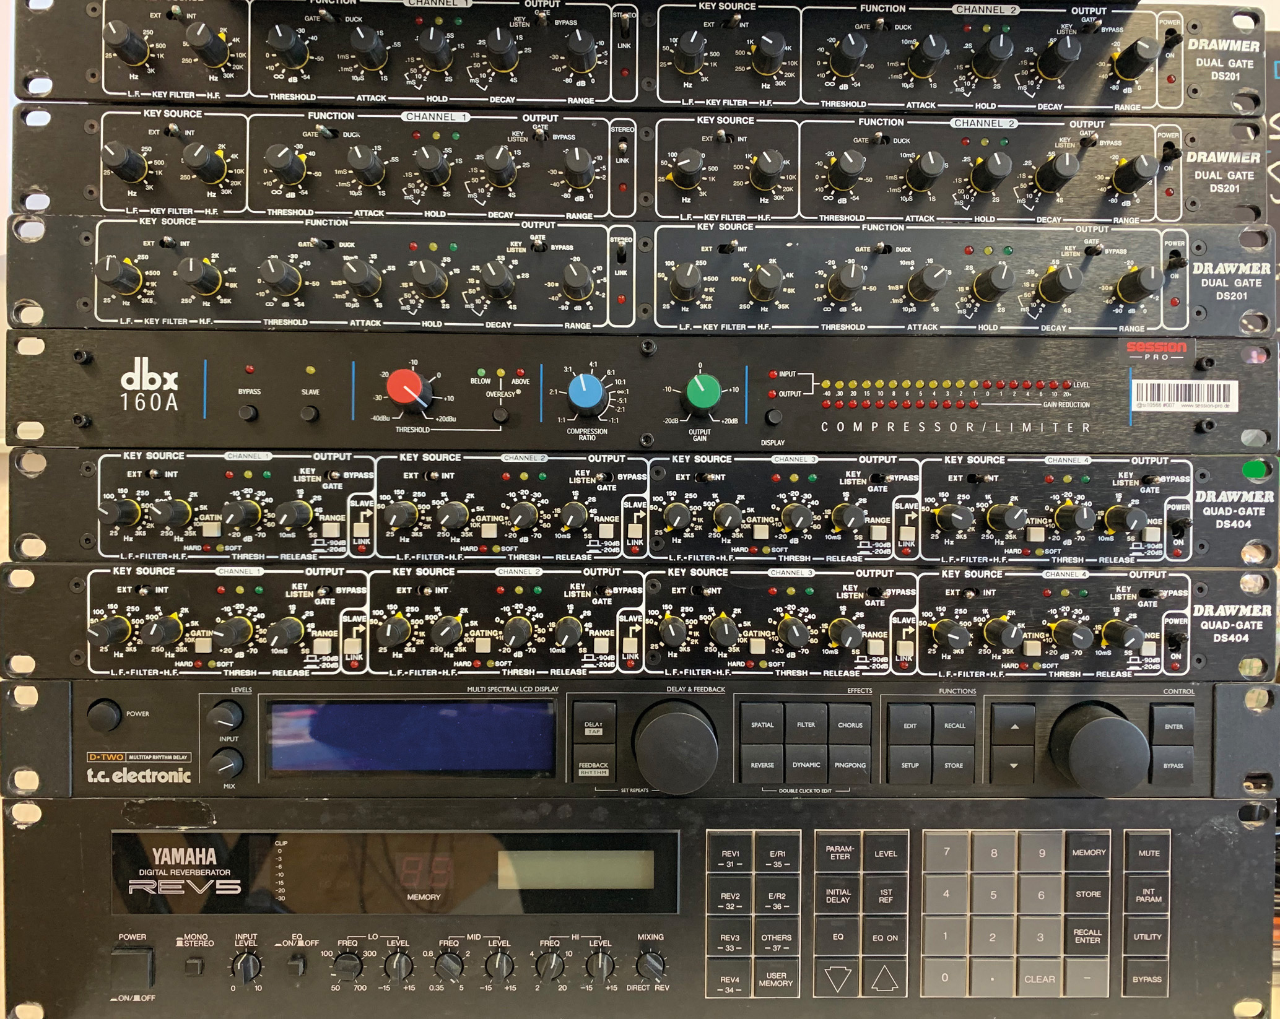Push the Bypass button on D-Two
Viewport: 1280px width, 1019px height.
tap(1173, 766)
